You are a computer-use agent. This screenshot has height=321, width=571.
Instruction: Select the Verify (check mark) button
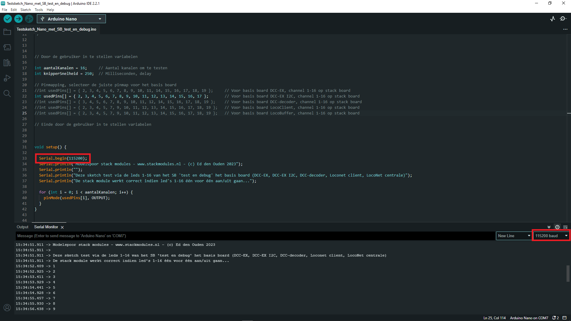(x=7, y=19)
